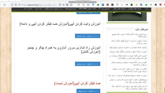165x93 pixels.
Task: Reload the page with the refresh icon
Action: pos(4,5)
